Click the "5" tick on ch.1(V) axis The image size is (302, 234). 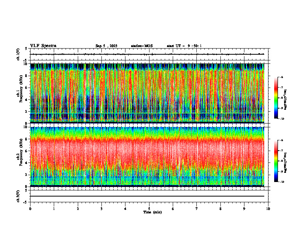point(26,49)
